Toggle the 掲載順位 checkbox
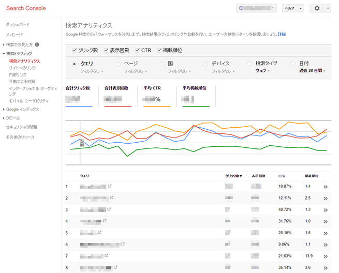 (159, 50)
